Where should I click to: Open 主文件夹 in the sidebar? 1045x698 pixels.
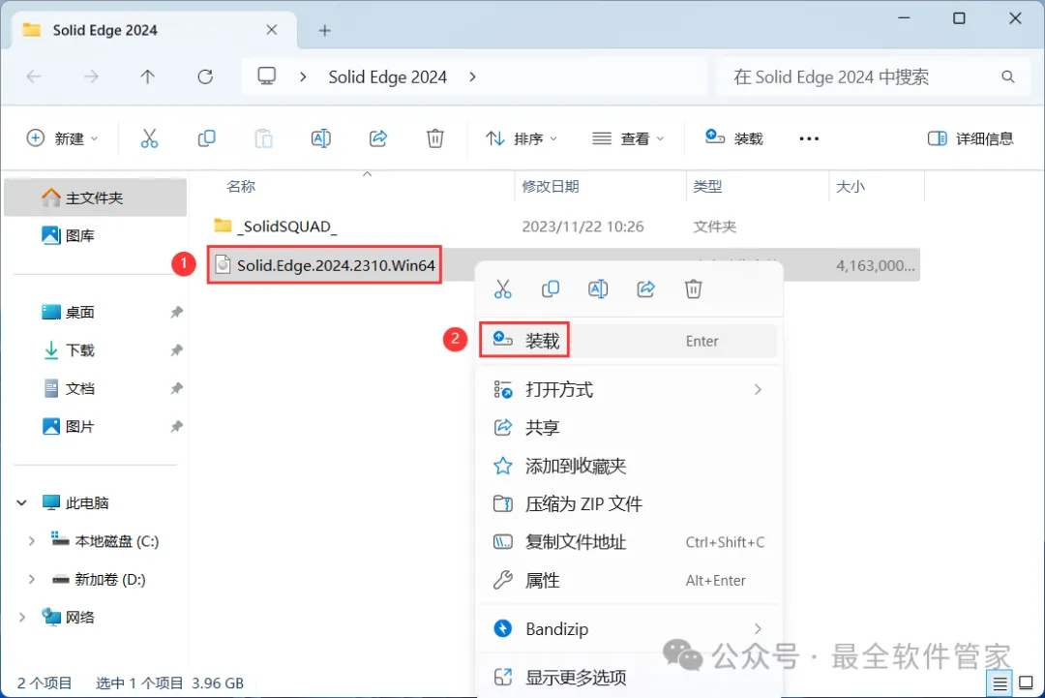95,198
